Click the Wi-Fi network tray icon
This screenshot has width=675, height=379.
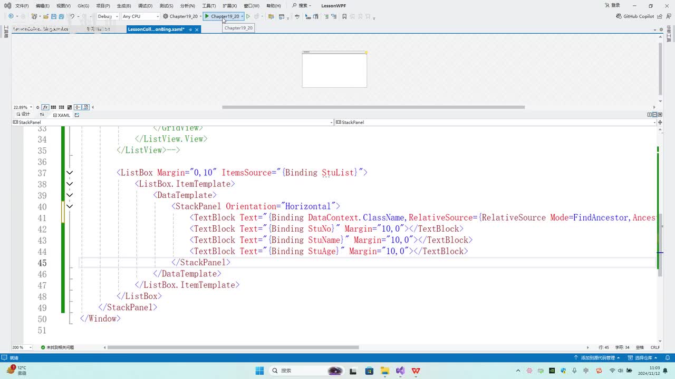click(613, 371)
